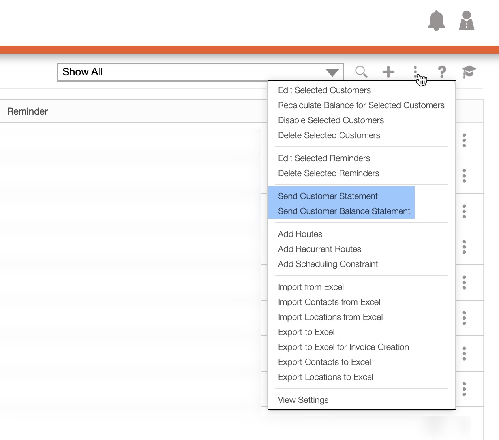This screenshot has height=440, width=499.
Task: Click the user profile icon
Action: pos(466,21)
